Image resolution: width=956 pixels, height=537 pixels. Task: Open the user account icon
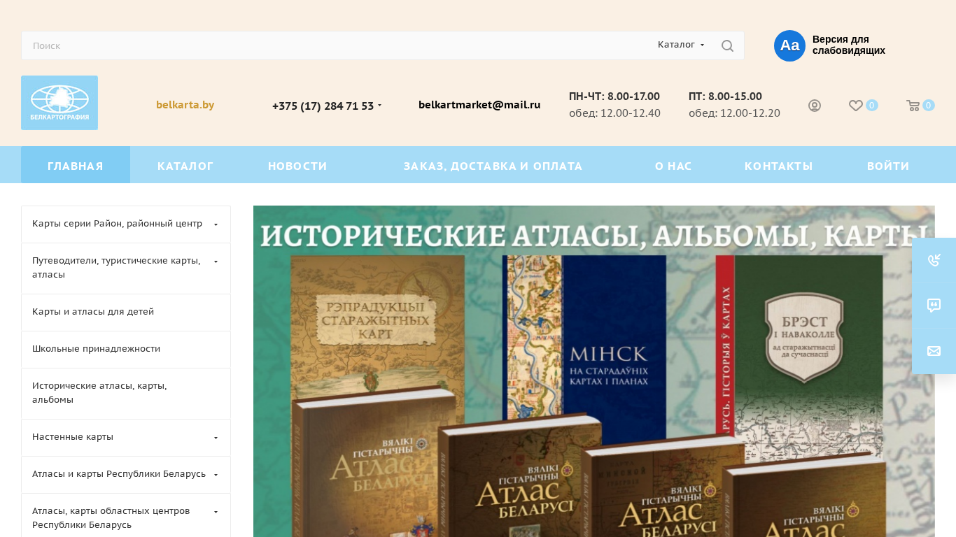pyautogui.click(x=815, y=106)
